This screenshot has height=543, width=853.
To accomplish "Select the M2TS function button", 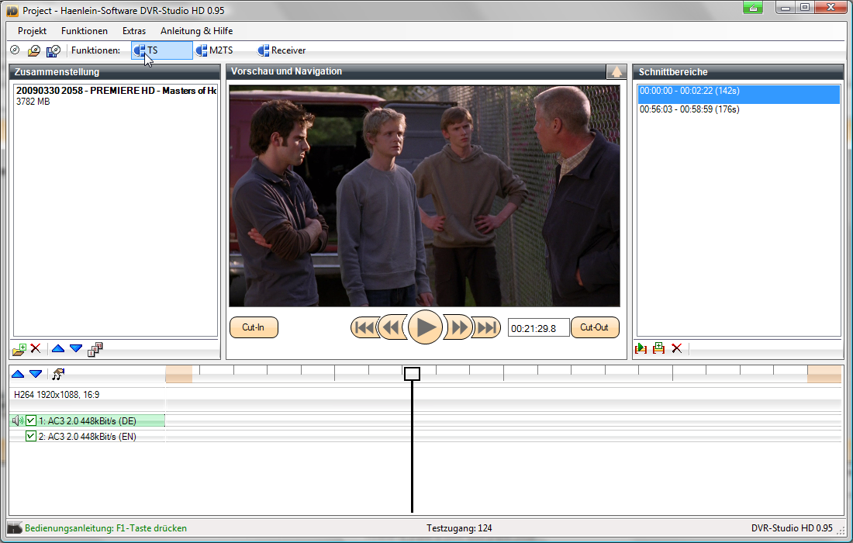I will click(215, 50).
